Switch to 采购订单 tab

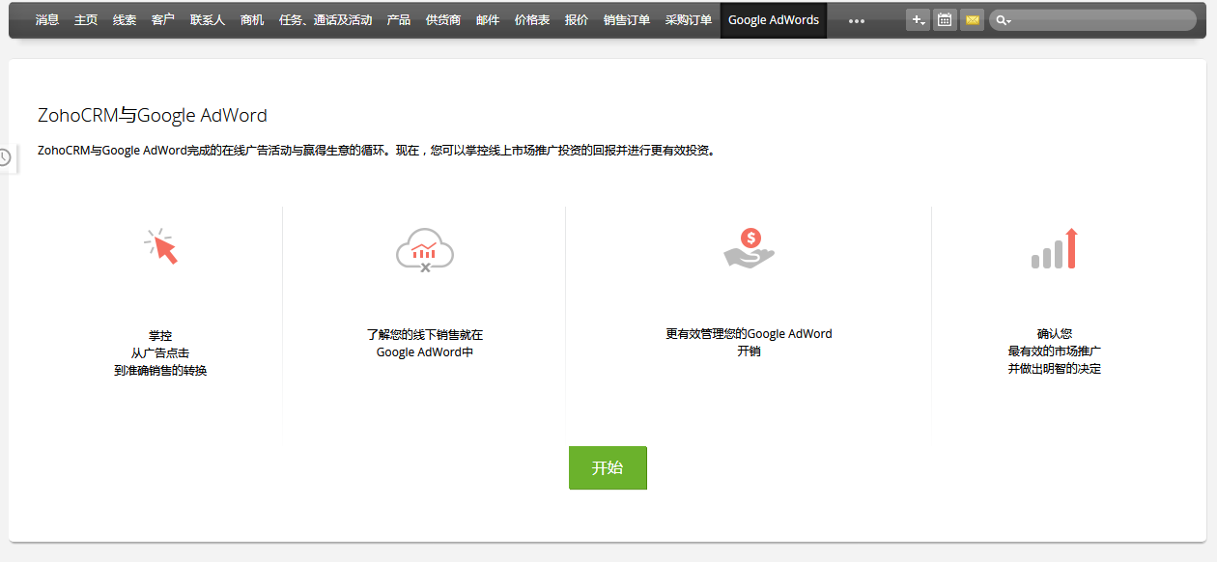689,19
